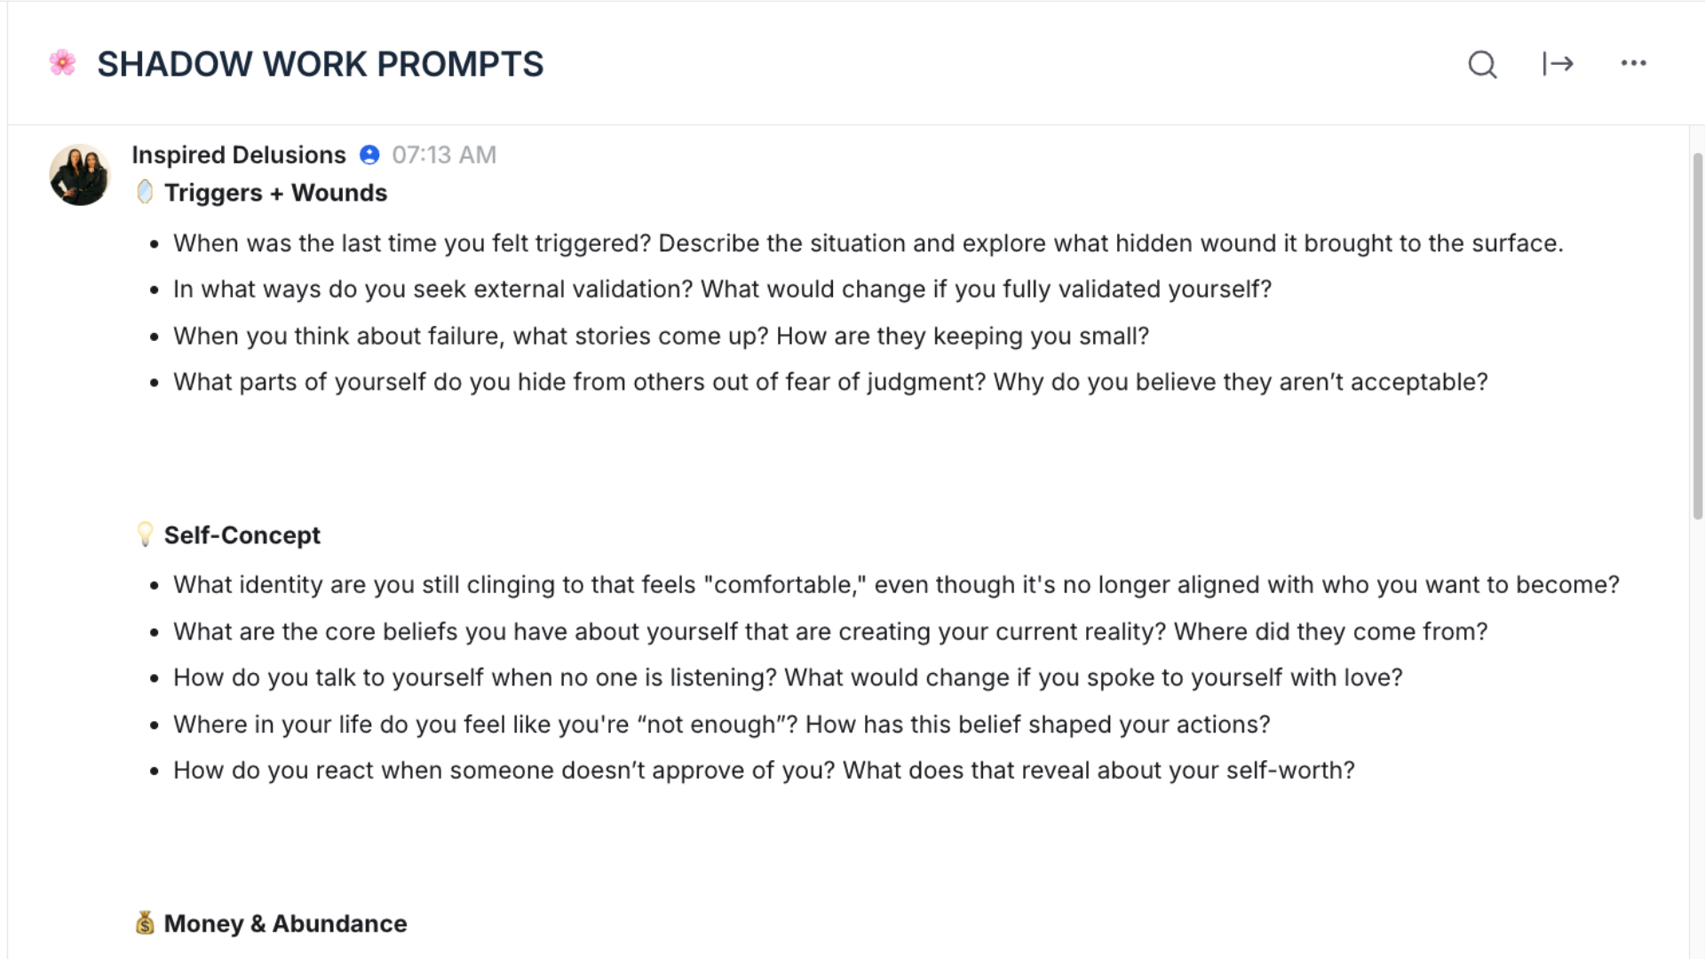The width and height of the screenshot is (1705, 959).
Task: Open the Inspired Delusions profile picture
Action: tap(80, 175)
